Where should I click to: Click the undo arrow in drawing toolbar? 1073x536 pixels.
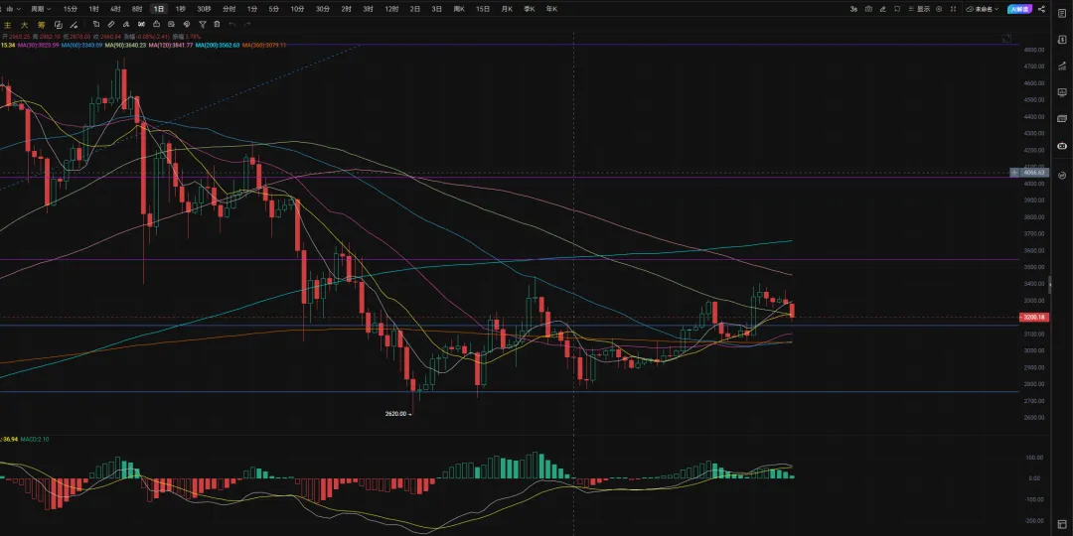coord(231,23)
